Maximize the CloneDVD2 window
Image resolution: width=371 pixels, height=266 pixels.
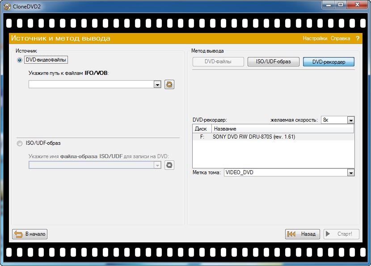tap(340, 5)
